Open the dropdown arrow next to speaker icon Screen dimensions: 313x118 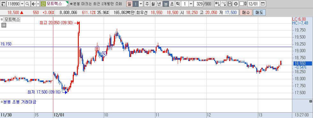pos(38,3)
